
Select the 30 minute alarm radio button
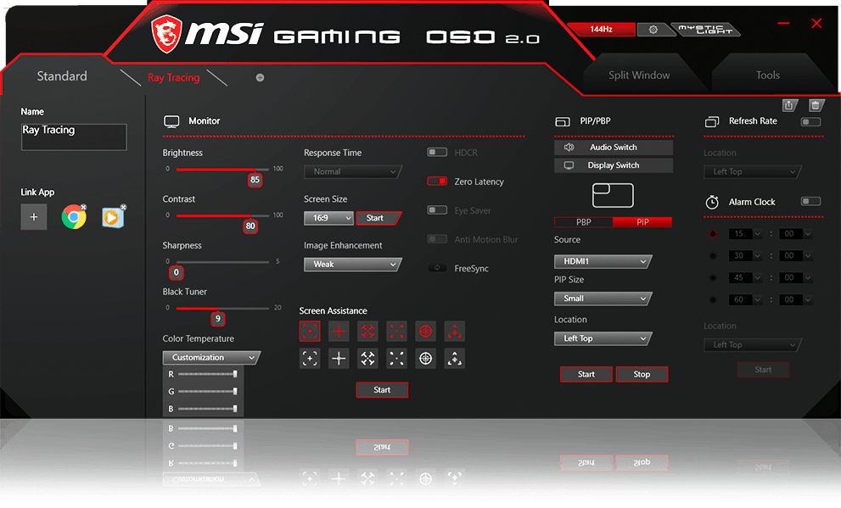pos(712,256)
